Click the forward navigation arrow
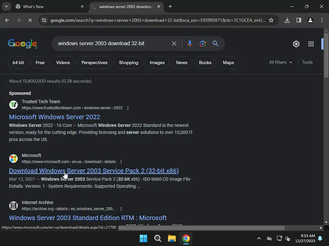Viewport: 329px width, 246px height. click(x=19, y=20)
